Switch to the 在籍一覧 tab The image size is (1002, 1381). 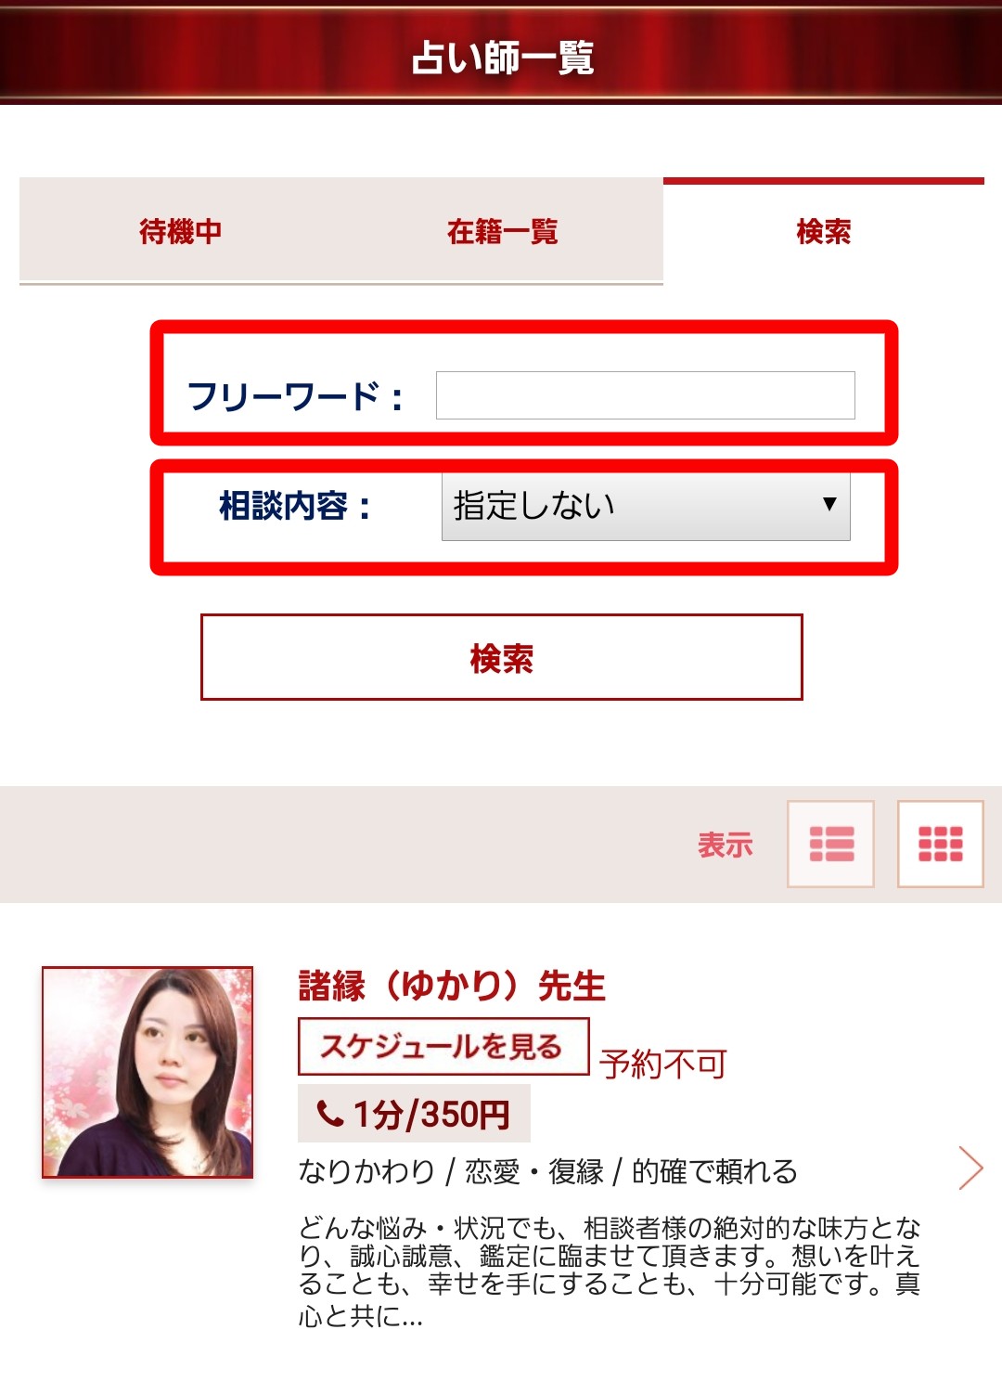[502, 231]
